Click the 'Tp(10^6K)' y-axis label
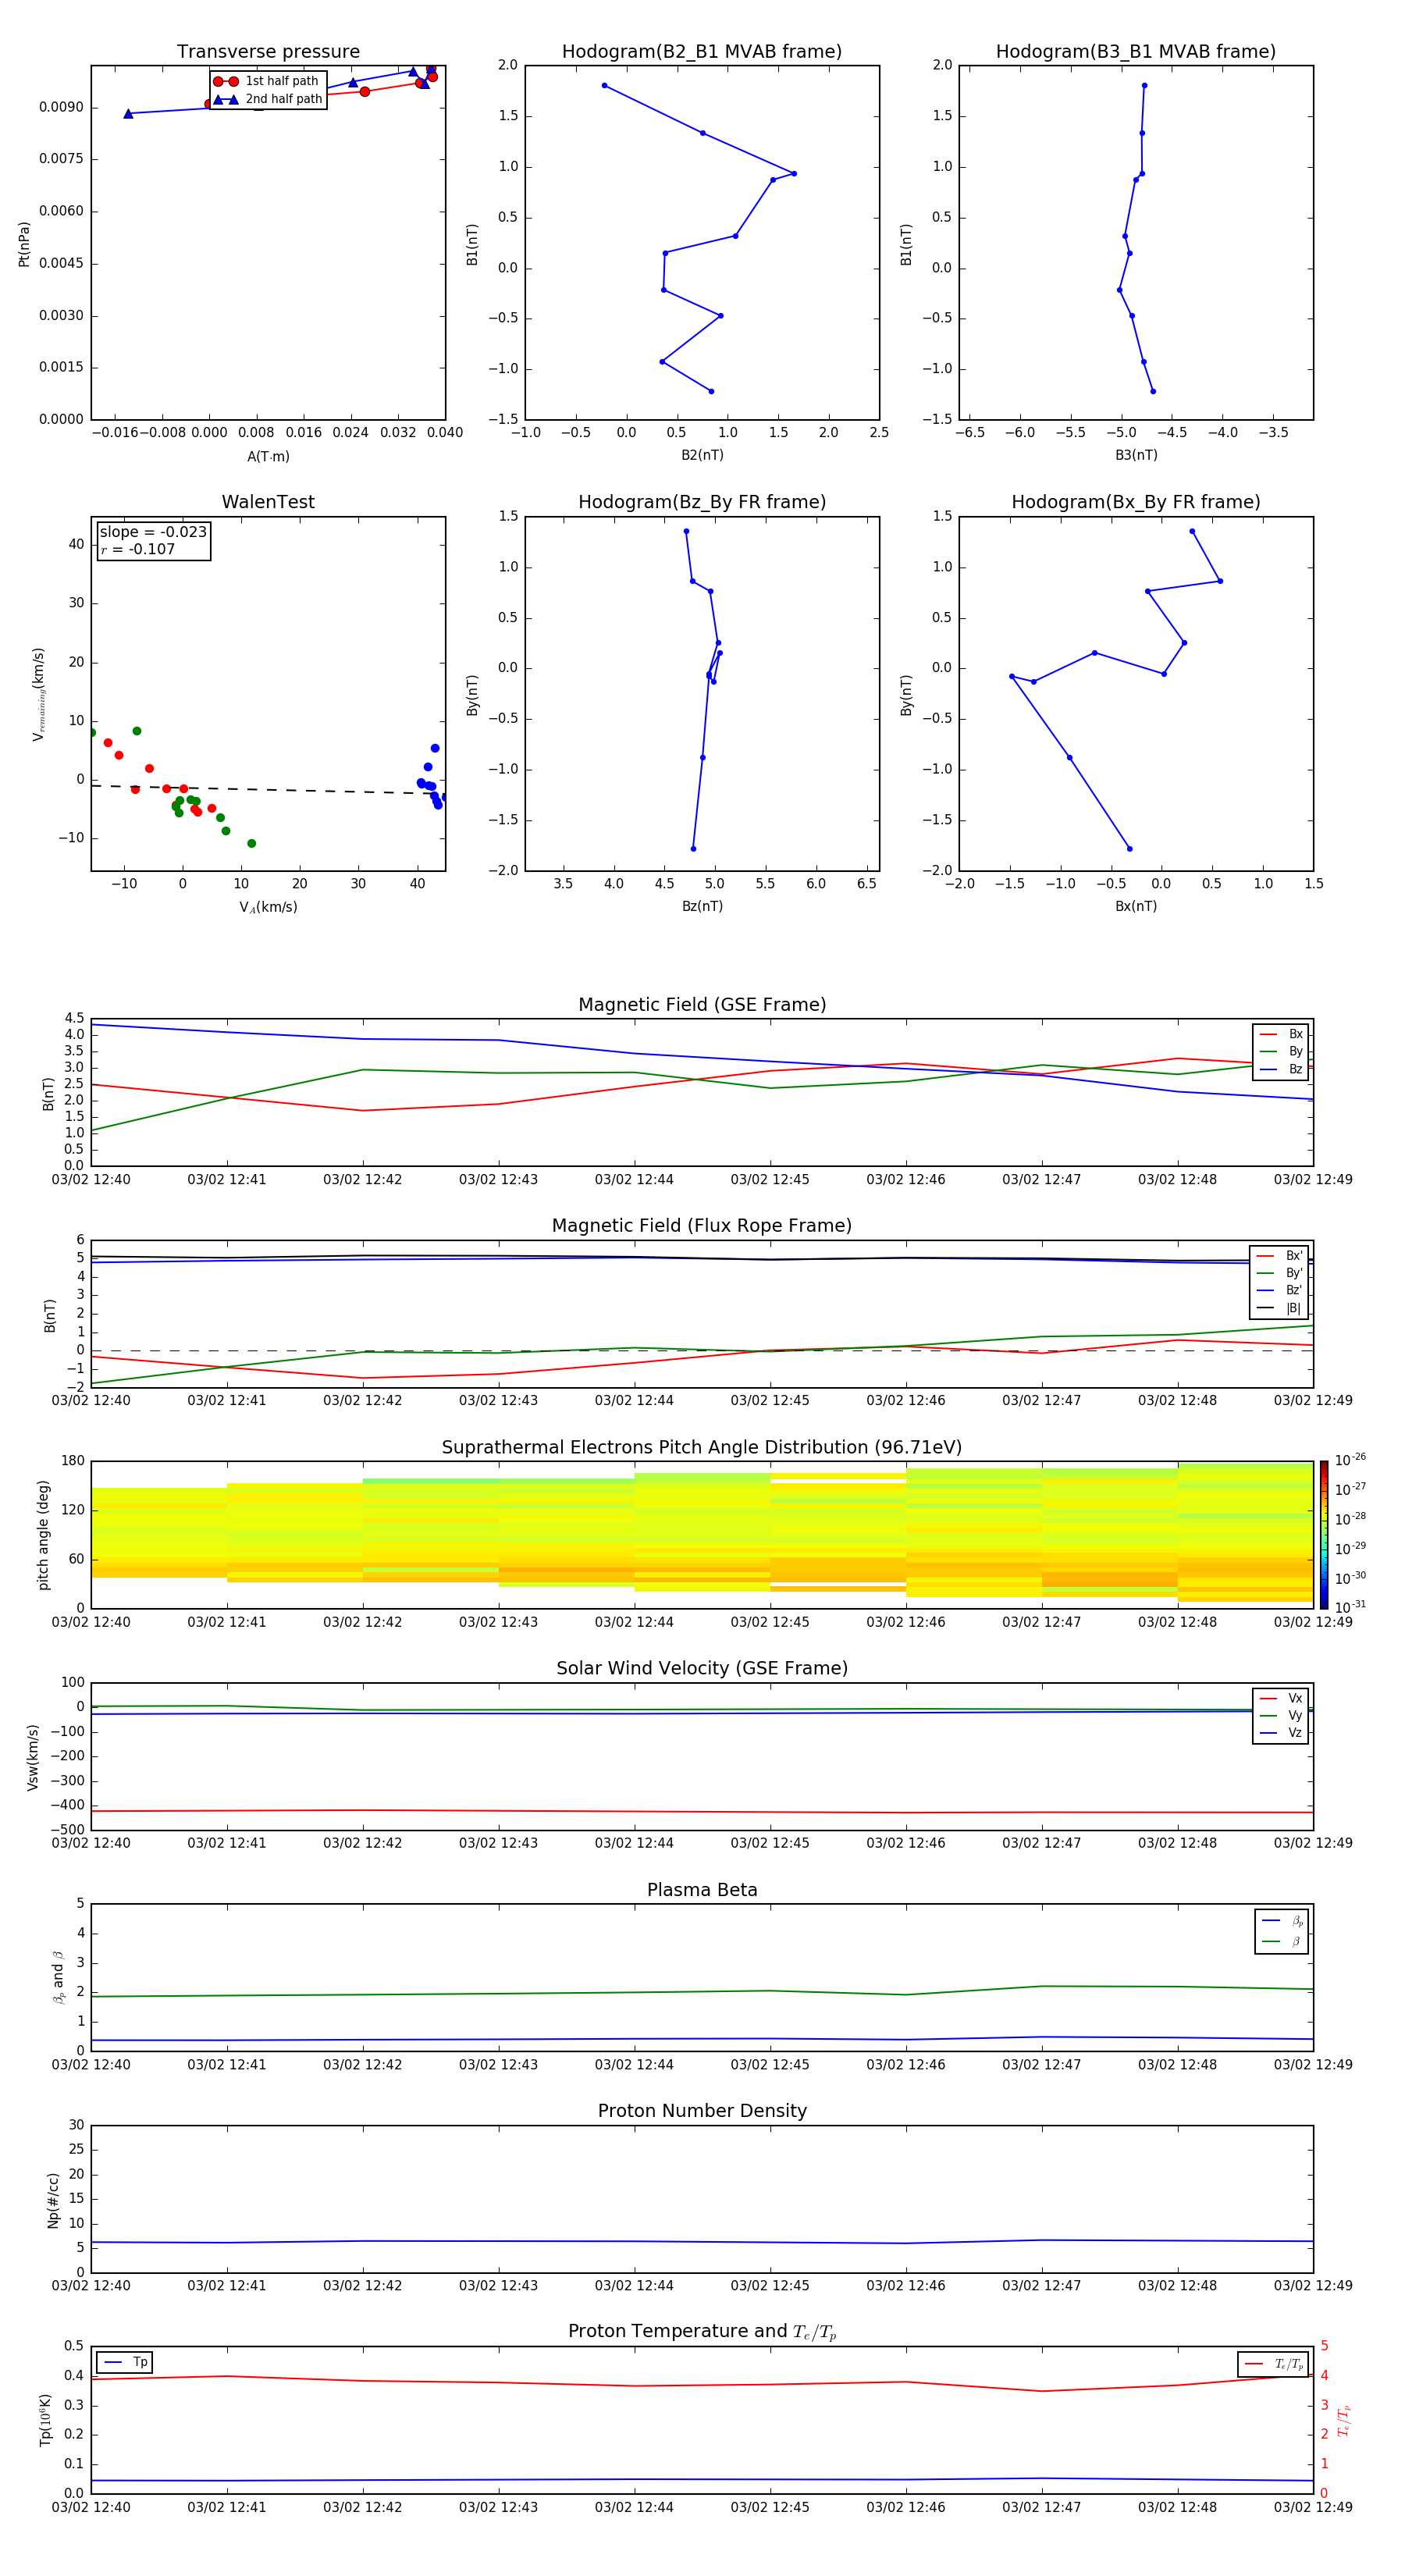This screenshot has width=1405, height=2576. (45, 2421)
